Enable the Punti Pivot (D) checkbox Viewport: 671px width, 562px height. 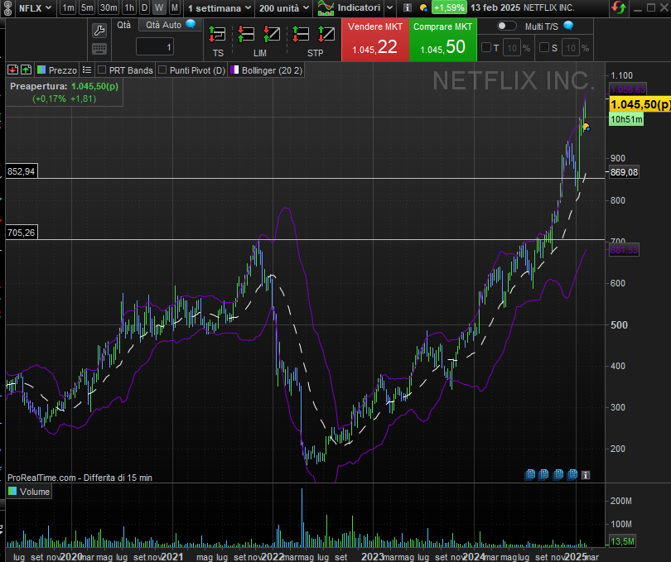162,70
